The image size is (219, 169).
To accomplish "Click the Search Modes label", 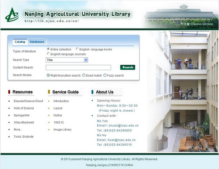I will click(22, 75).
